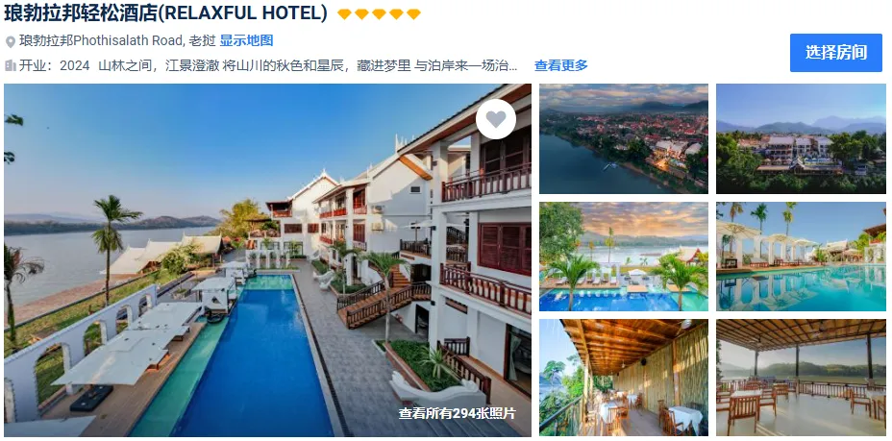Open bamboo wall terrace restaurant thumbnail

pyautogui.click(x=624, y=378)
